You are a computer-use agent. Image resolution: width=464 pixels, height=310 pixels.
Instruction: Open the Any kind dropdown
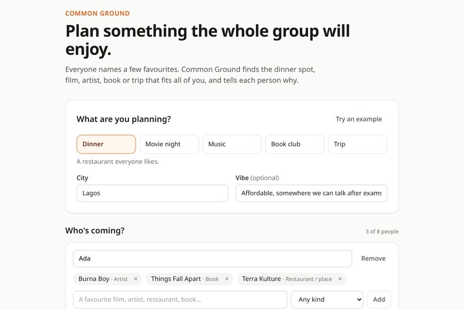tap(327, 300)
